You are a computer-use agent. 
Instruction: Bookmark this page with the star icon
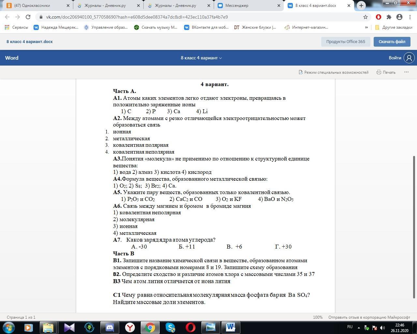366,17
